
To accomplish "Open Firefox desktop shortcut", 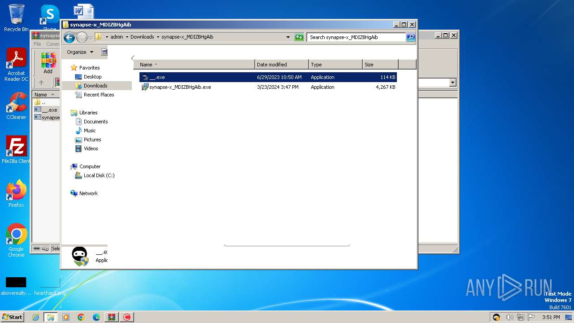I will tap(16, 193).
